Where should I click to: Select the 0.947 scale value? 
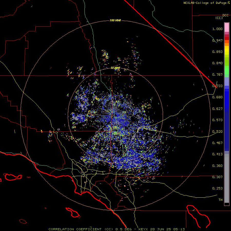click(x=217, y=40)
